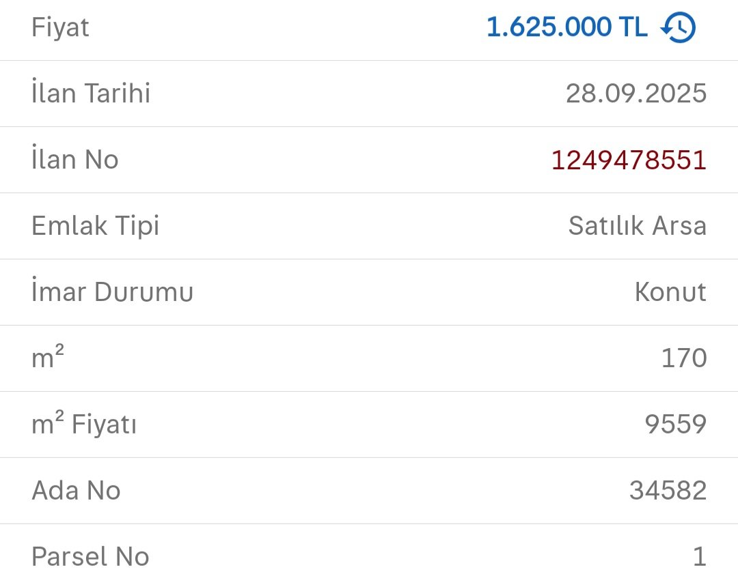Tap the 1.625.000 TL price

pyautogui.click(x=566, y=27)
